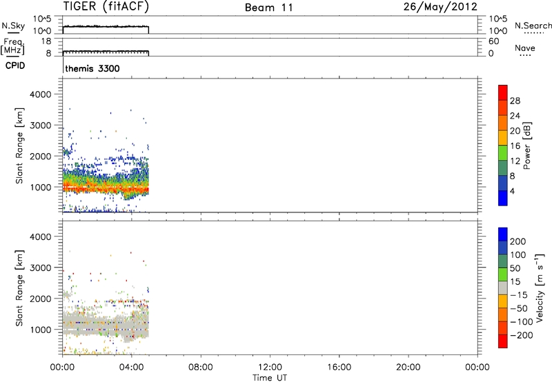Pick the red bottom segment of Velocity colorbar
This screenshot has width=552, height=382.
[503, 341]
